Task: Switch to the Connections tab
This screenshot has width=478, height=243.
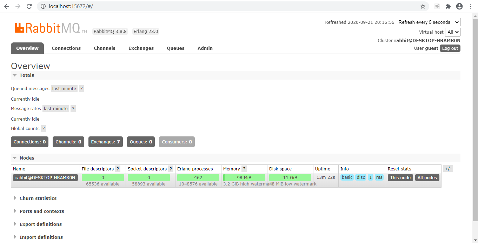Action: pyautogui.click(x=66, y=48)
